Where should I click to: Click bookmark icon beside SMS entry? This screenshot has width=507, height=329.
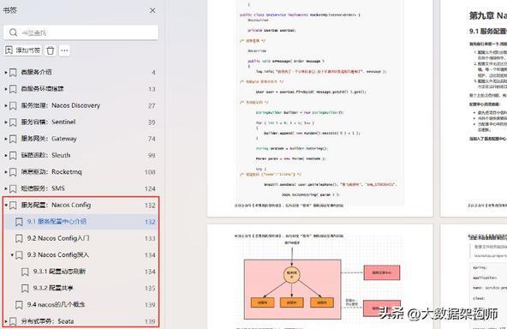coord(13,188)
